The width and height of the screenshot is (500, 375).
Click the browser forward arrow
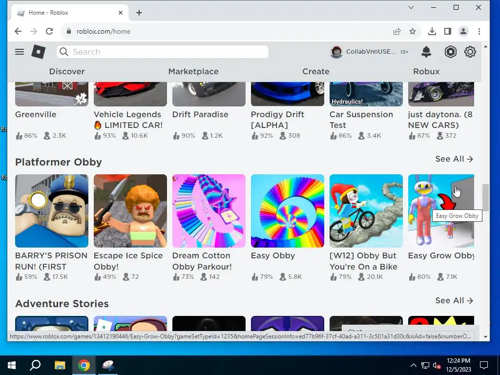pos(34,31)
